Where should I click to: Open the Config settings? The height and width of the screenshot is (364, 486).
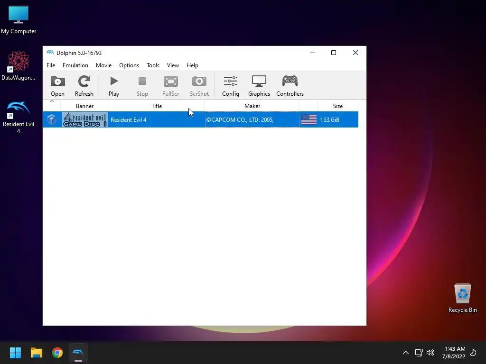click(231, 86)
